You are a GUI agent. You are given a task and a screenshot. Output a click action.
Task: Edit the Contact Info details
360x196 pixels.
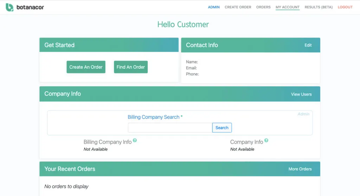click(308, 45)
